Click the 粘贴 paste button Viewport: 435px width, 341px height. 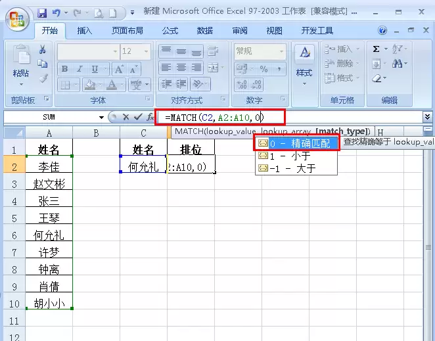pyautogui.click(x=21, y=64)
